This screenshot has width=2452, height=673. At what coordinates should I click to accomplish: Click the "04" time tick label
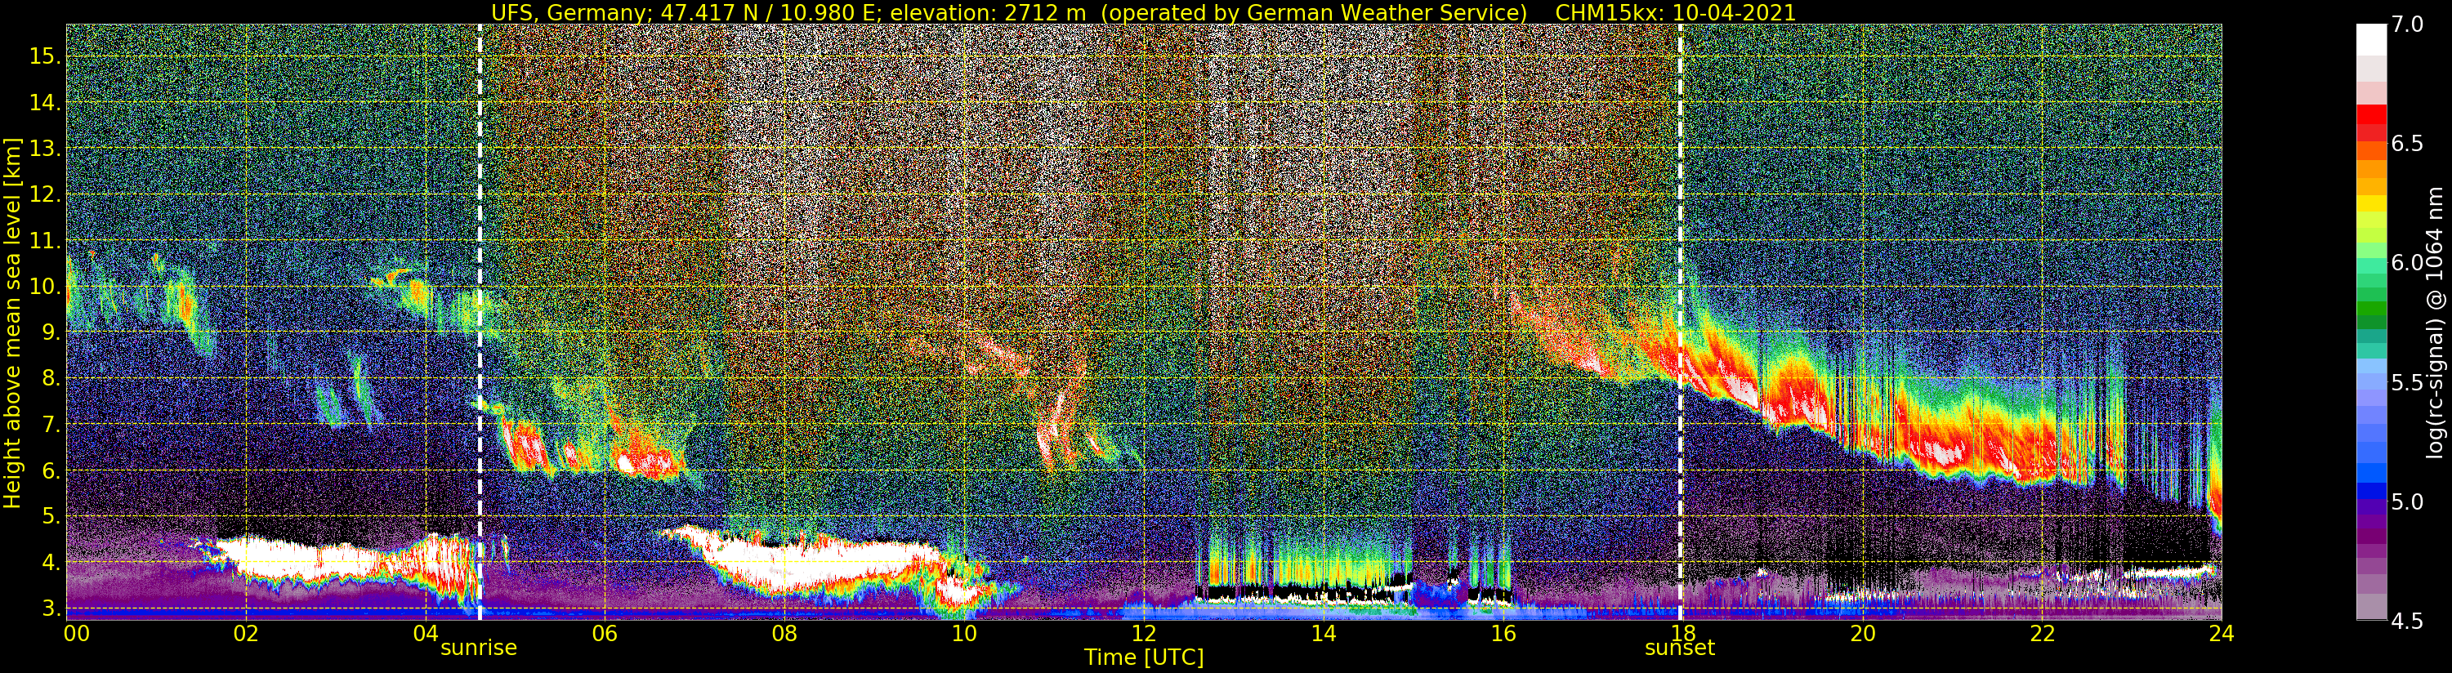coord(426,633)
